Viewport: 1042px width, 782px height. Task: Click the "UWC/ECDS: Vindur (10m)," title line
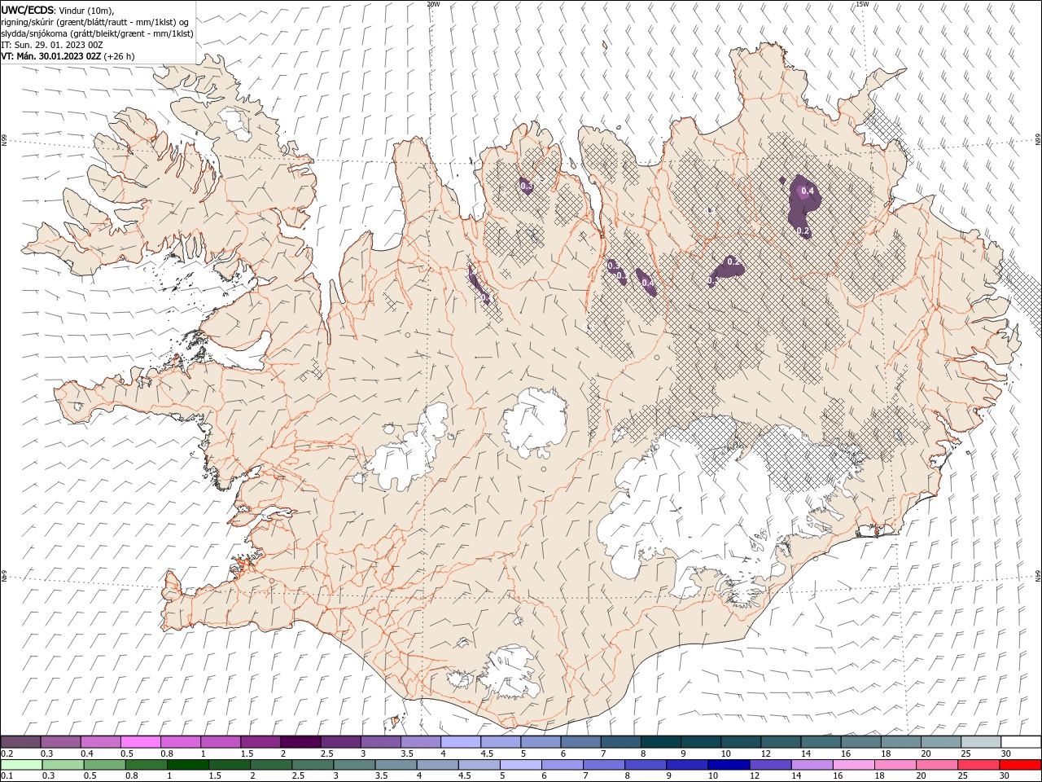click(58, 10)
